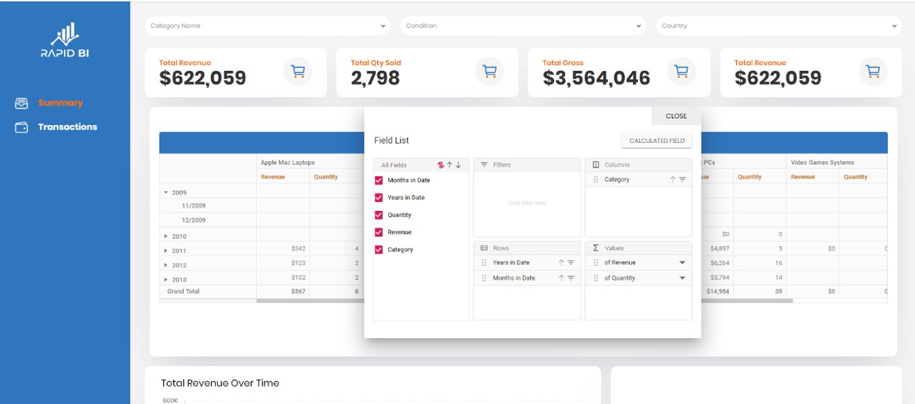Open the 'of Revenue' value dropdown

pyautogui.click(x=682, y=262)
